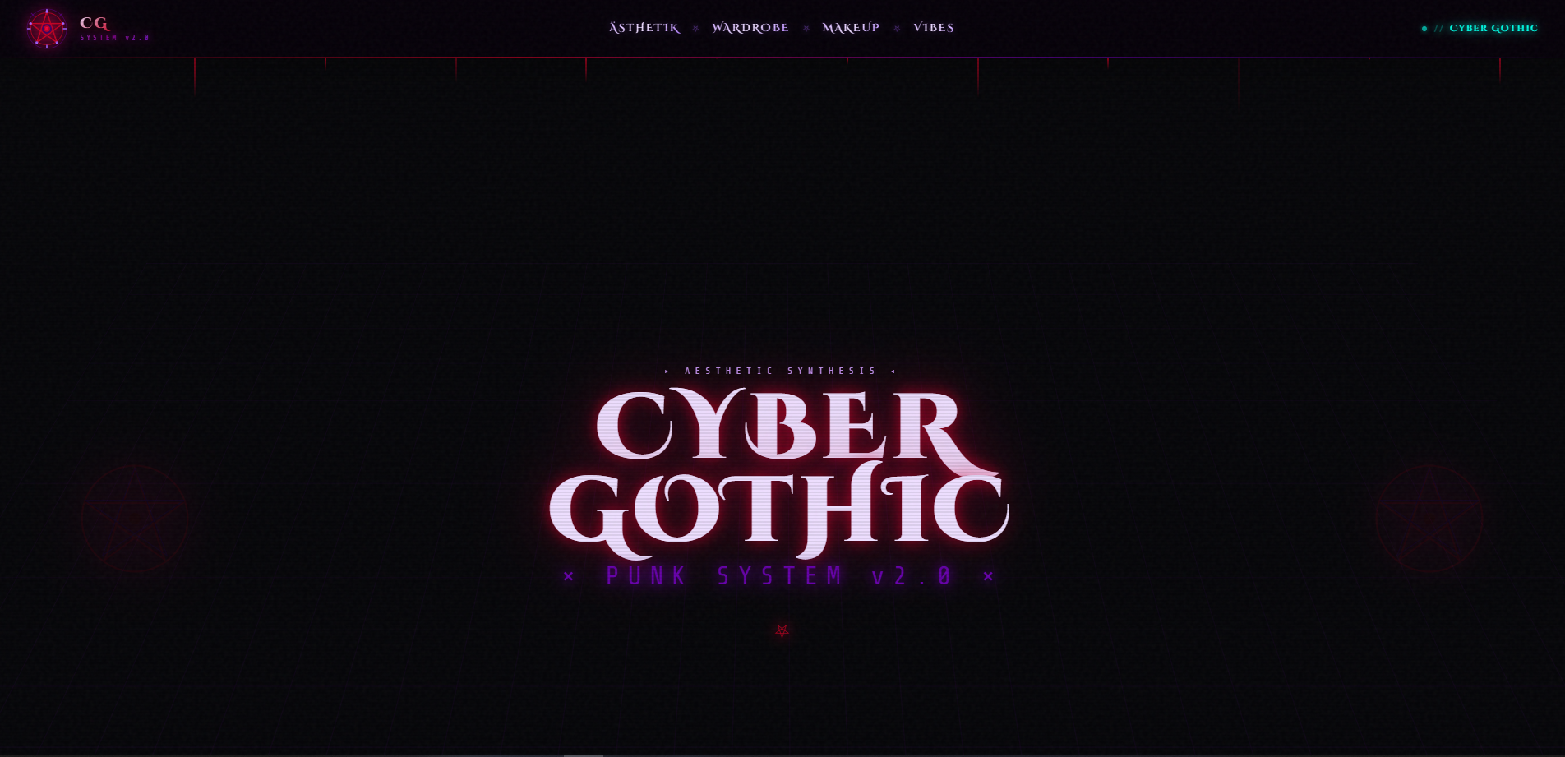The width and height of the screenshot is (1565, 757).
Task: Open the Ästhetik menu
Action: 644,27
